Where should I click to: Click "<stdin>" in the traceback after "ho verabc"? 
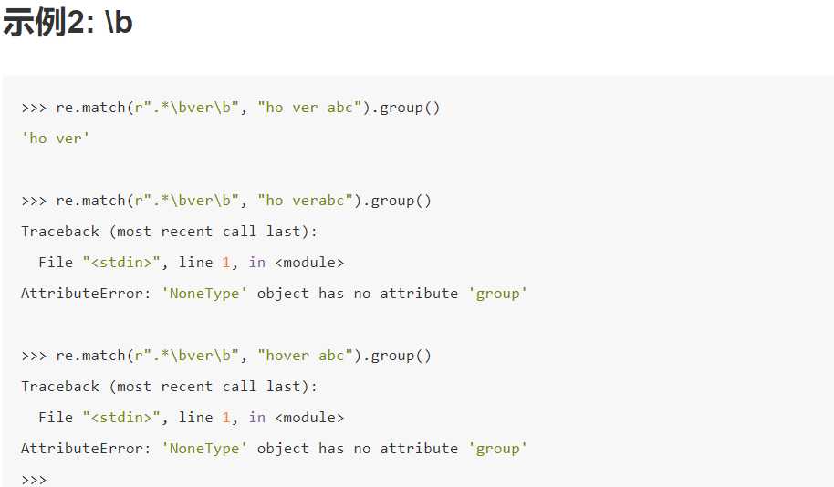(x=121, y=263)
